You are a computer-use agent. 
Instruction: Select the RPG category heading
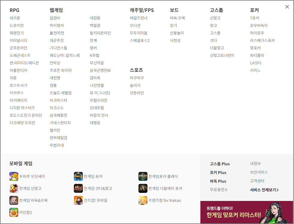point(14,10)
